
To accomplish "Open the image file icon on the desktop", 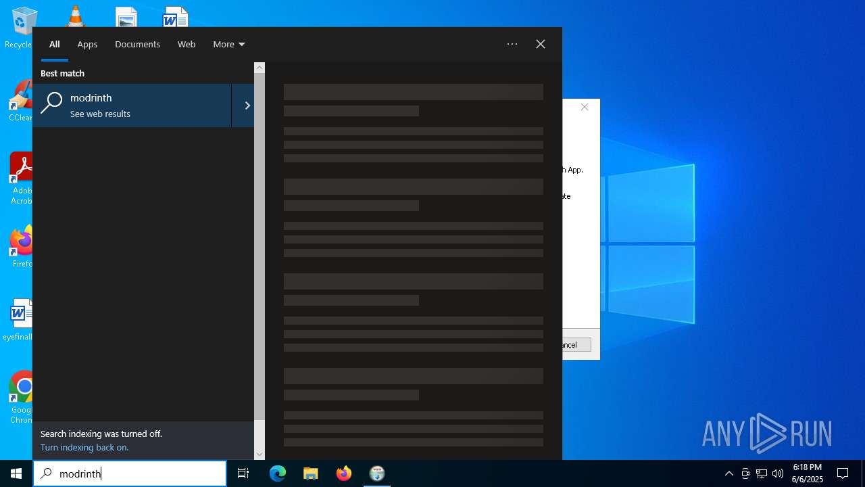I will pos(126,17).
